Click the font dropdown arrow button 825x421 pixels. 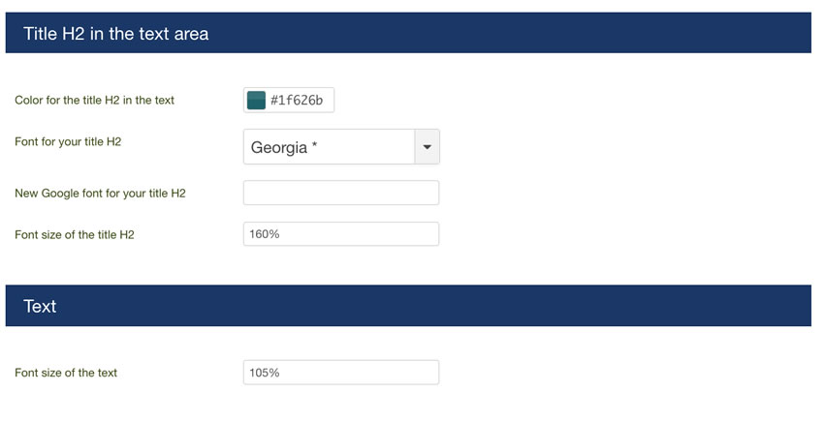click(428, 147)
